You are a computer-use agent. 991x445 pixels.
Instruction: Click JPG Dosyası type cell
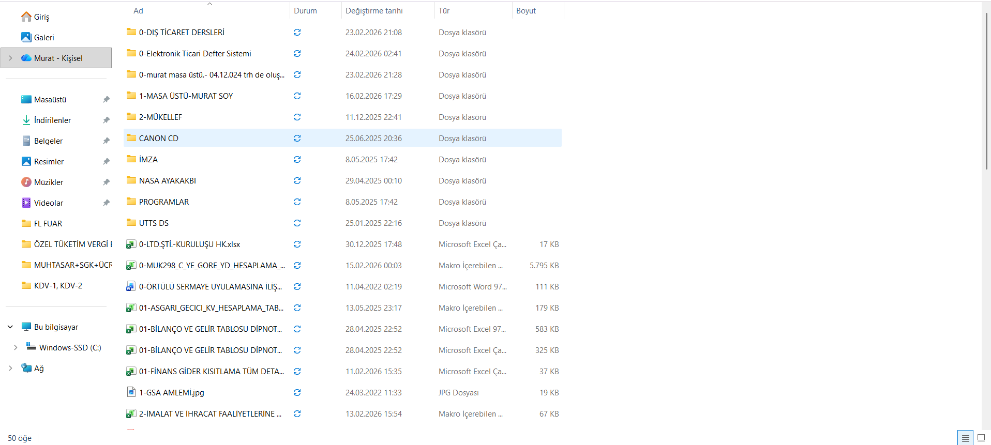(x=458, y=393)
